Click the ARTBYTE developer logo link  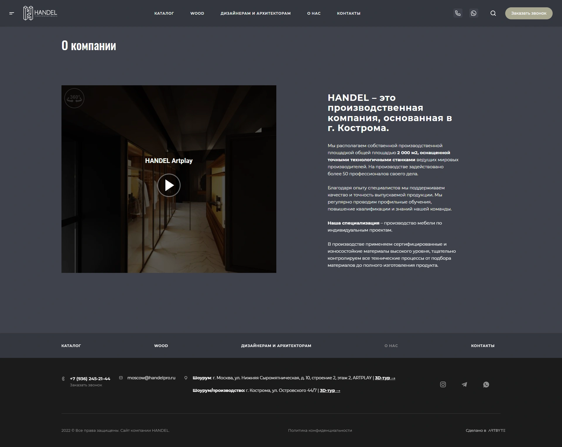(x=497, y=430)
